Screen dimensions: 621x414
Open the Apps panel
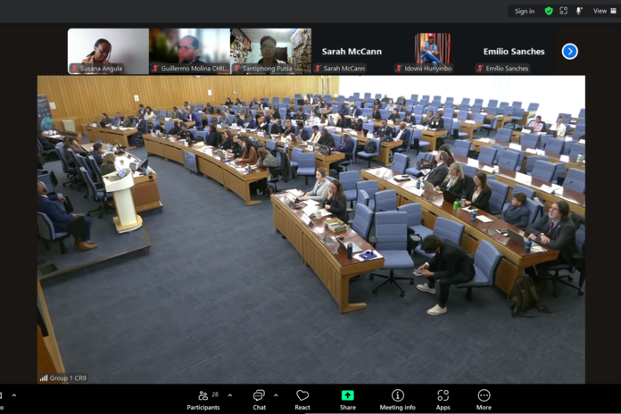[x=443, y=398]
